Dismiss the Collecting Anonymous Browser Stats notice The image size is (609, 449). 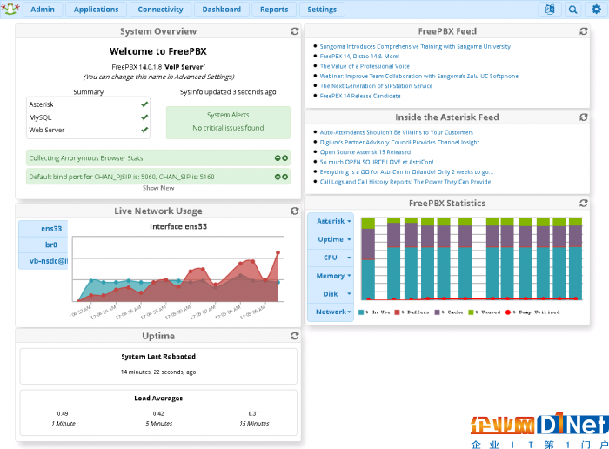[x=285, y=158]
